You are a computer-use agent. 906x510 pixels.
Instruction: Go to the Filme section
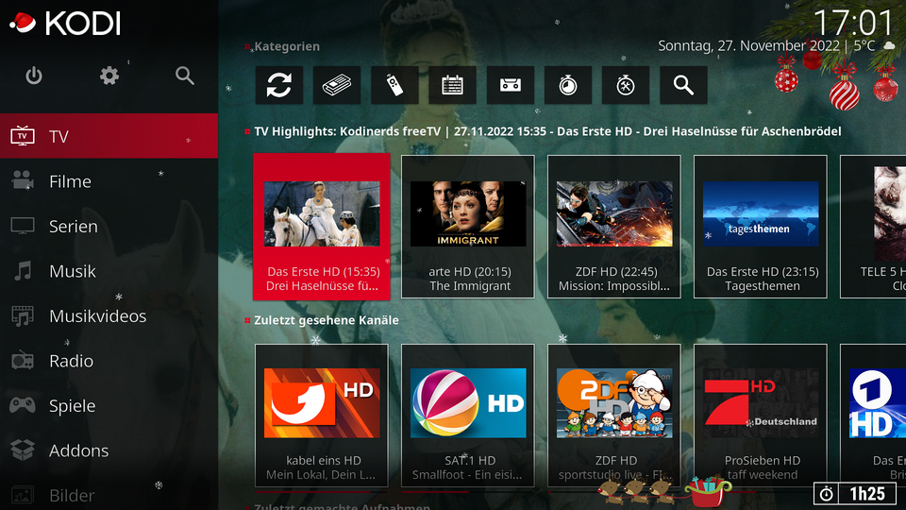(x=109, y=181)
